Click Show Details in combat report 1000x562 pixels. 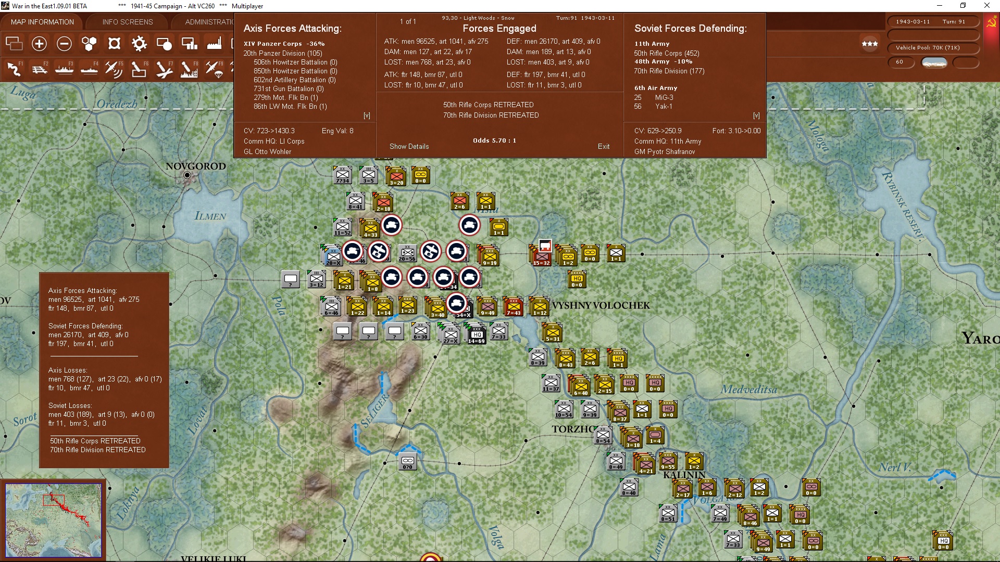409,146
